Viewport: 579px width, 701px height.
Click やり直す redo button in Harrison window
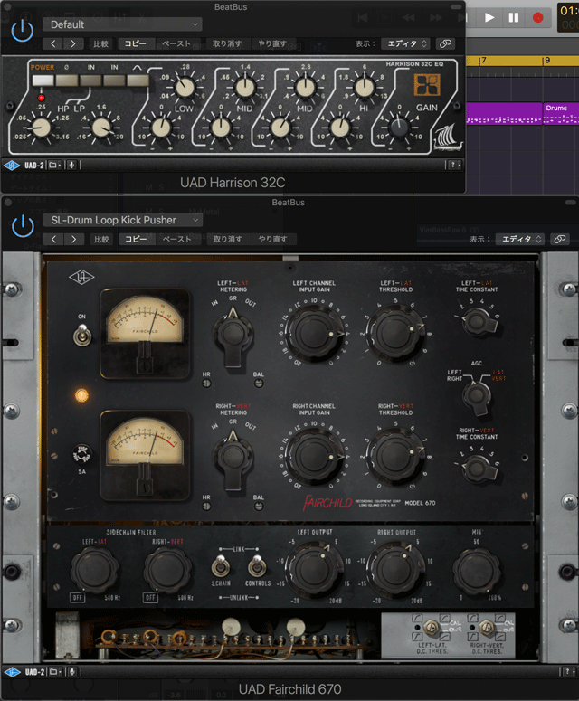tap(271, 43)
